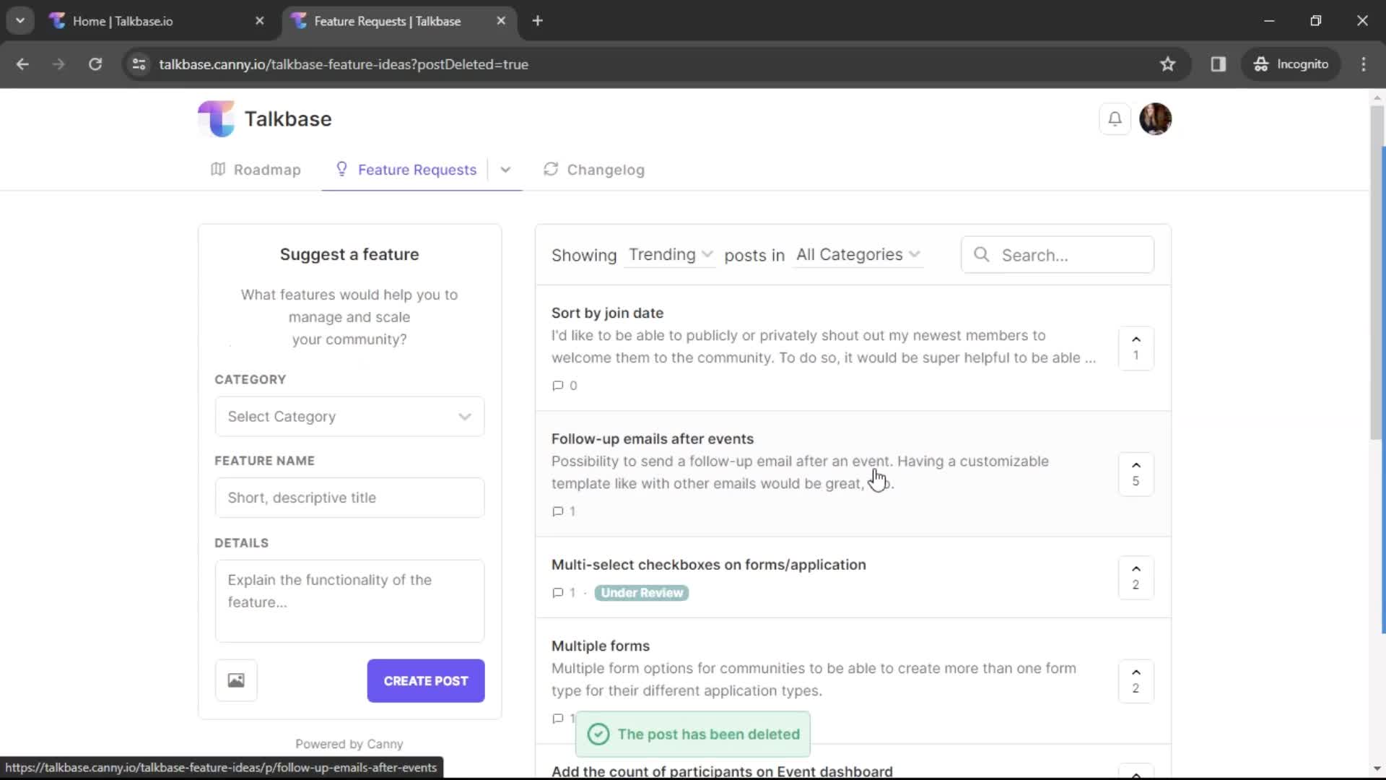This screenshot has height=780, width=1386.
Task: Click the bell notification icon
Action: (x=1115, y=118)
